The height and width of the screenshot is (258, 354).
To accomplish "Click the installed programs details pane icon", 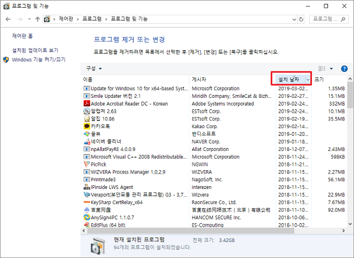I will click(x=98, y=246).
